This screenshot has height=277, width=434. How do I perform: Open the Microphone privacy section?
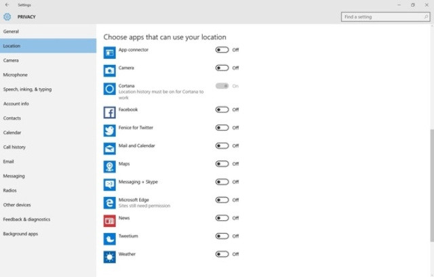pyautogui.click(x=16, y=75)
